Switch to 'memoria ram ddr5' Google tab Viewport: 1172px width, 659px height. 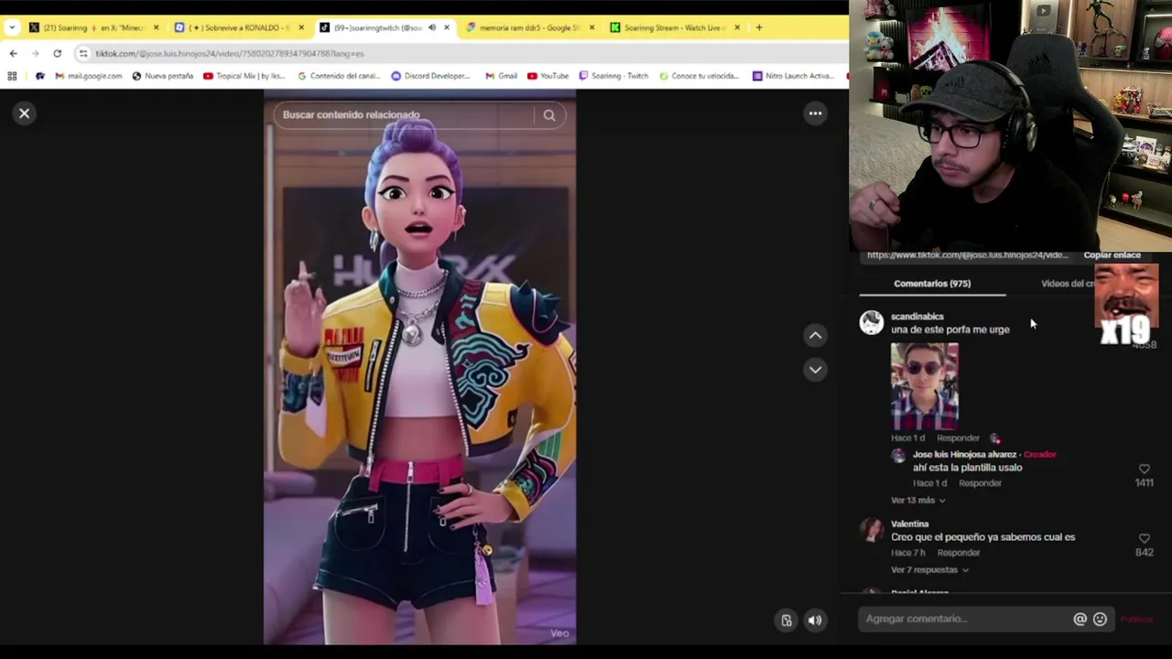[527, 27]
